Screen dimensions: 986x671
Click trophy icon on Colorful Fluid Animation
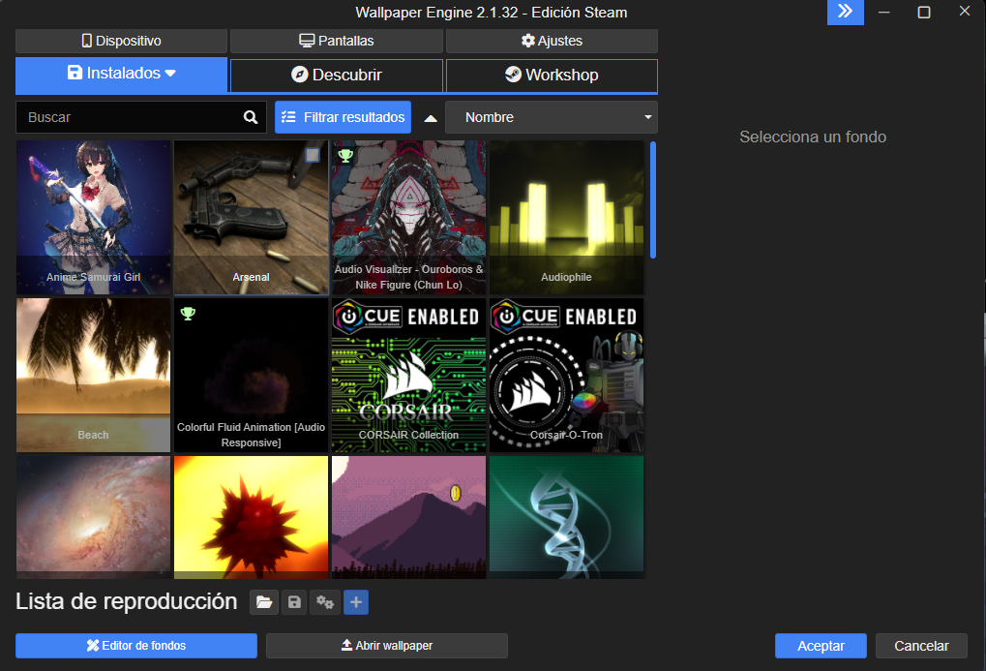coord(188,313)
